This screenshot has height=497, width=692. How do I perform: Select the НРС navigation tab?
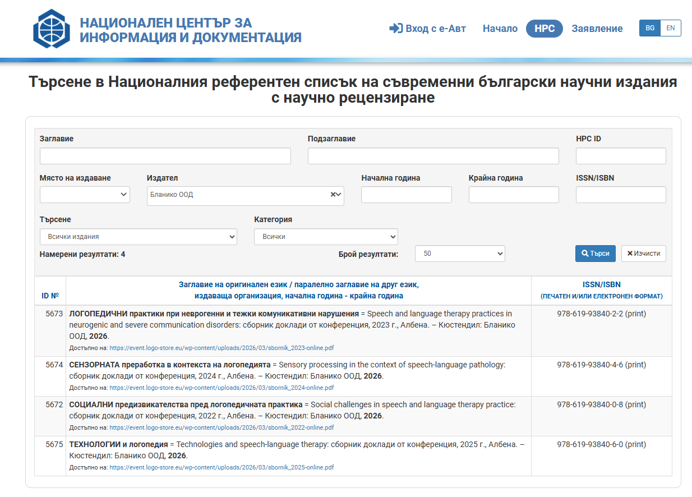(x=545, y=29)
